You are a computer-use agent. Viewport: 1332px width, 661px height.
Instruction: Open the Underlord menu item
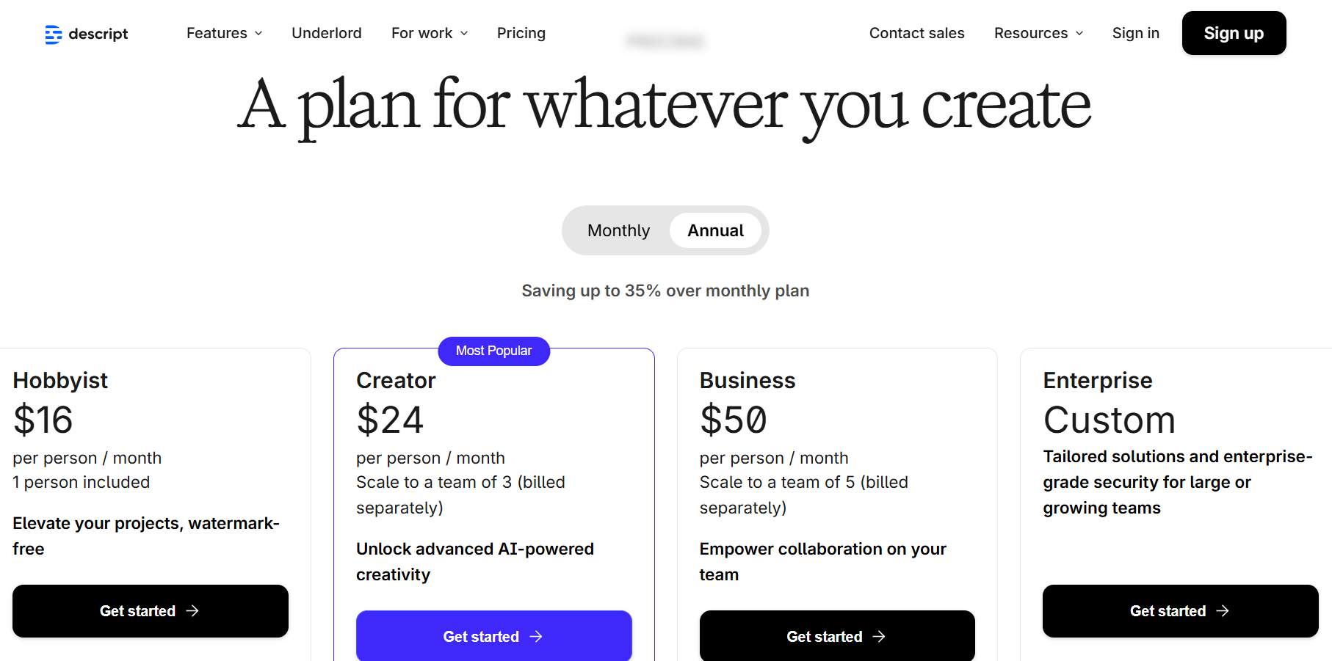click(327, 33)
